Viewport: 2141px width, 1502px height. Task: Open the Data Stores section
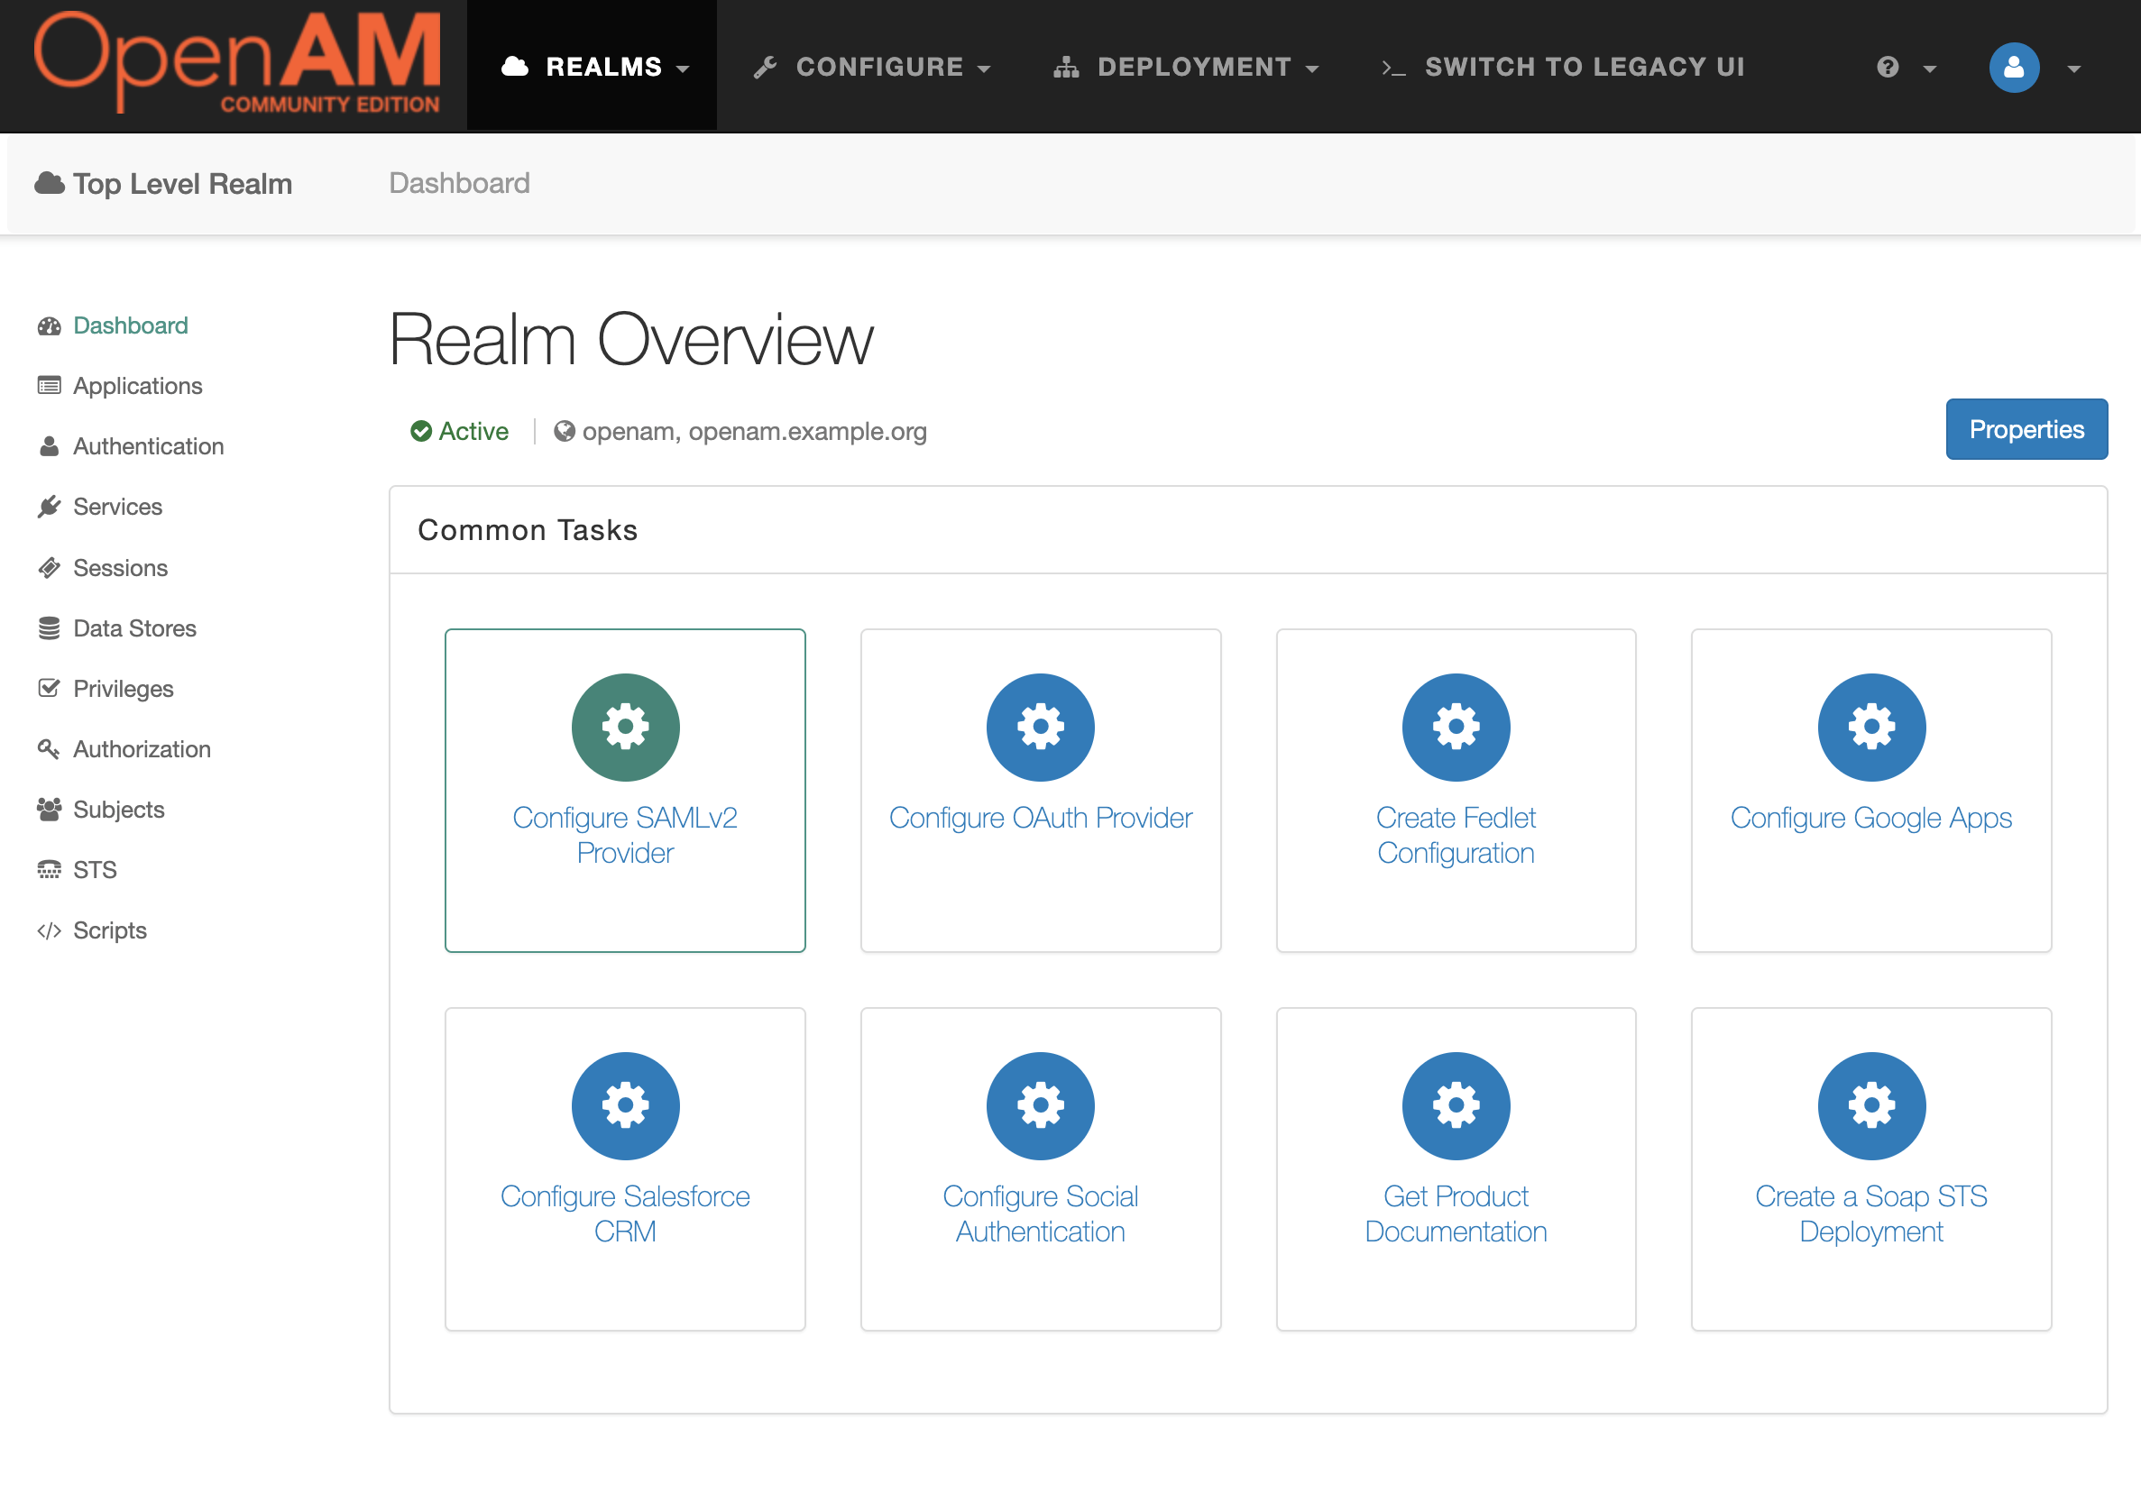pos(135,627)
